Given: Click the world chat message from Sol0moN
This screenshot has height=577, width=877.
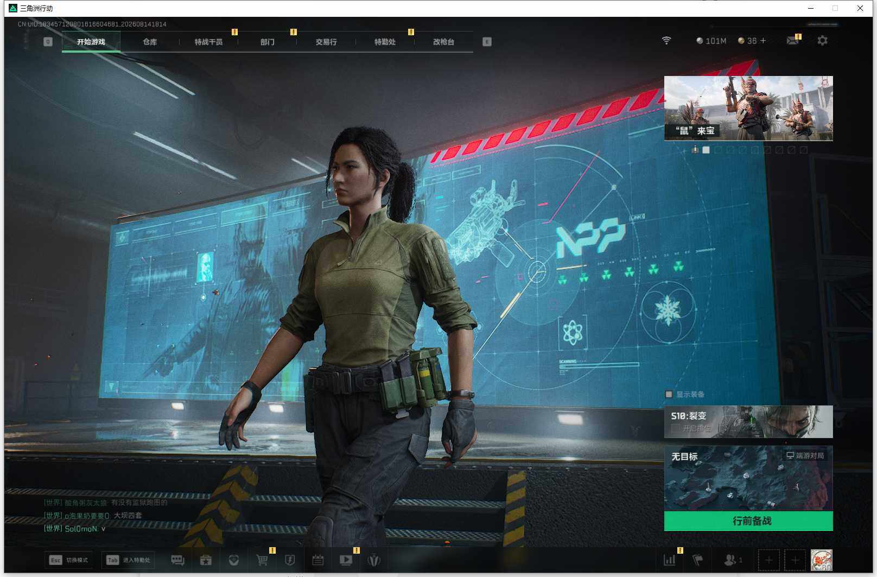Looking at the screenshot, I should (75, 529).
